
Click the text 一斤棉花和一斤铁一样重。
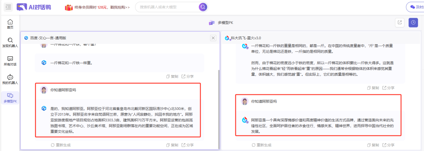[x=72, y=63]
